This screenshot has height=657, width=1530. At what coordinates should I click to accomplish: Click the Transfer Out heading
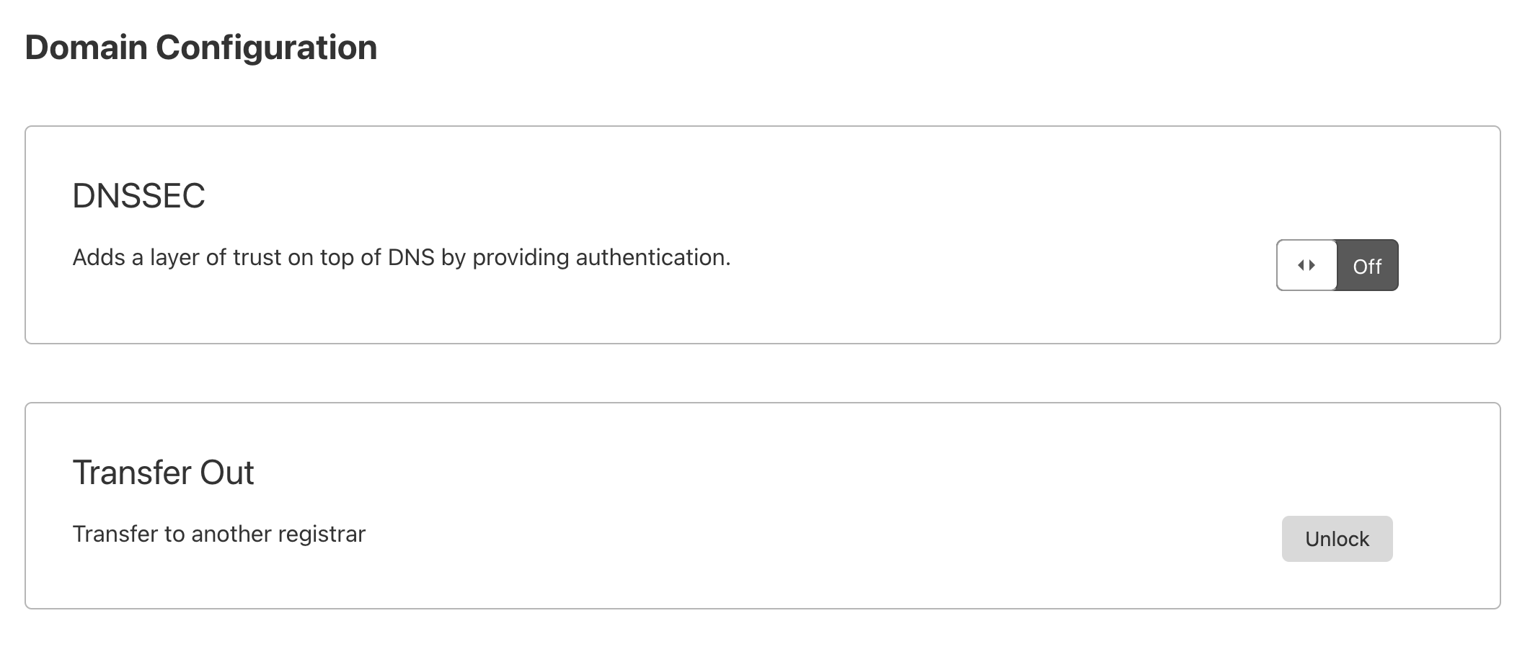coord(163,472)
